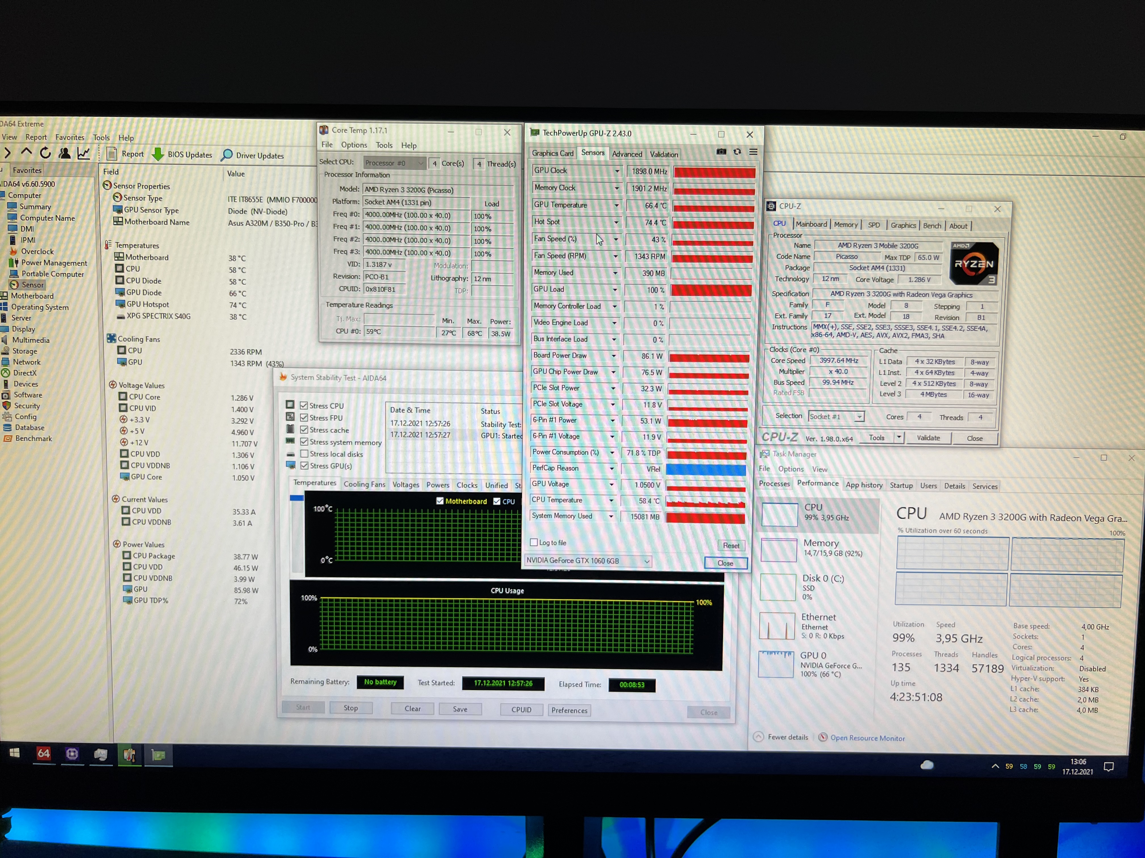Screen dimensions: 1145x858
Task: Click GPU-Z screenshot camera icon
Action: [721, 152]
